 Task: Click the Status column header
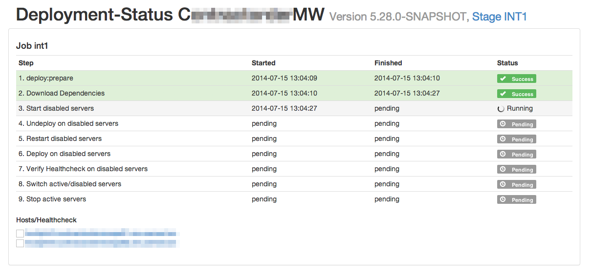point(507,63)
